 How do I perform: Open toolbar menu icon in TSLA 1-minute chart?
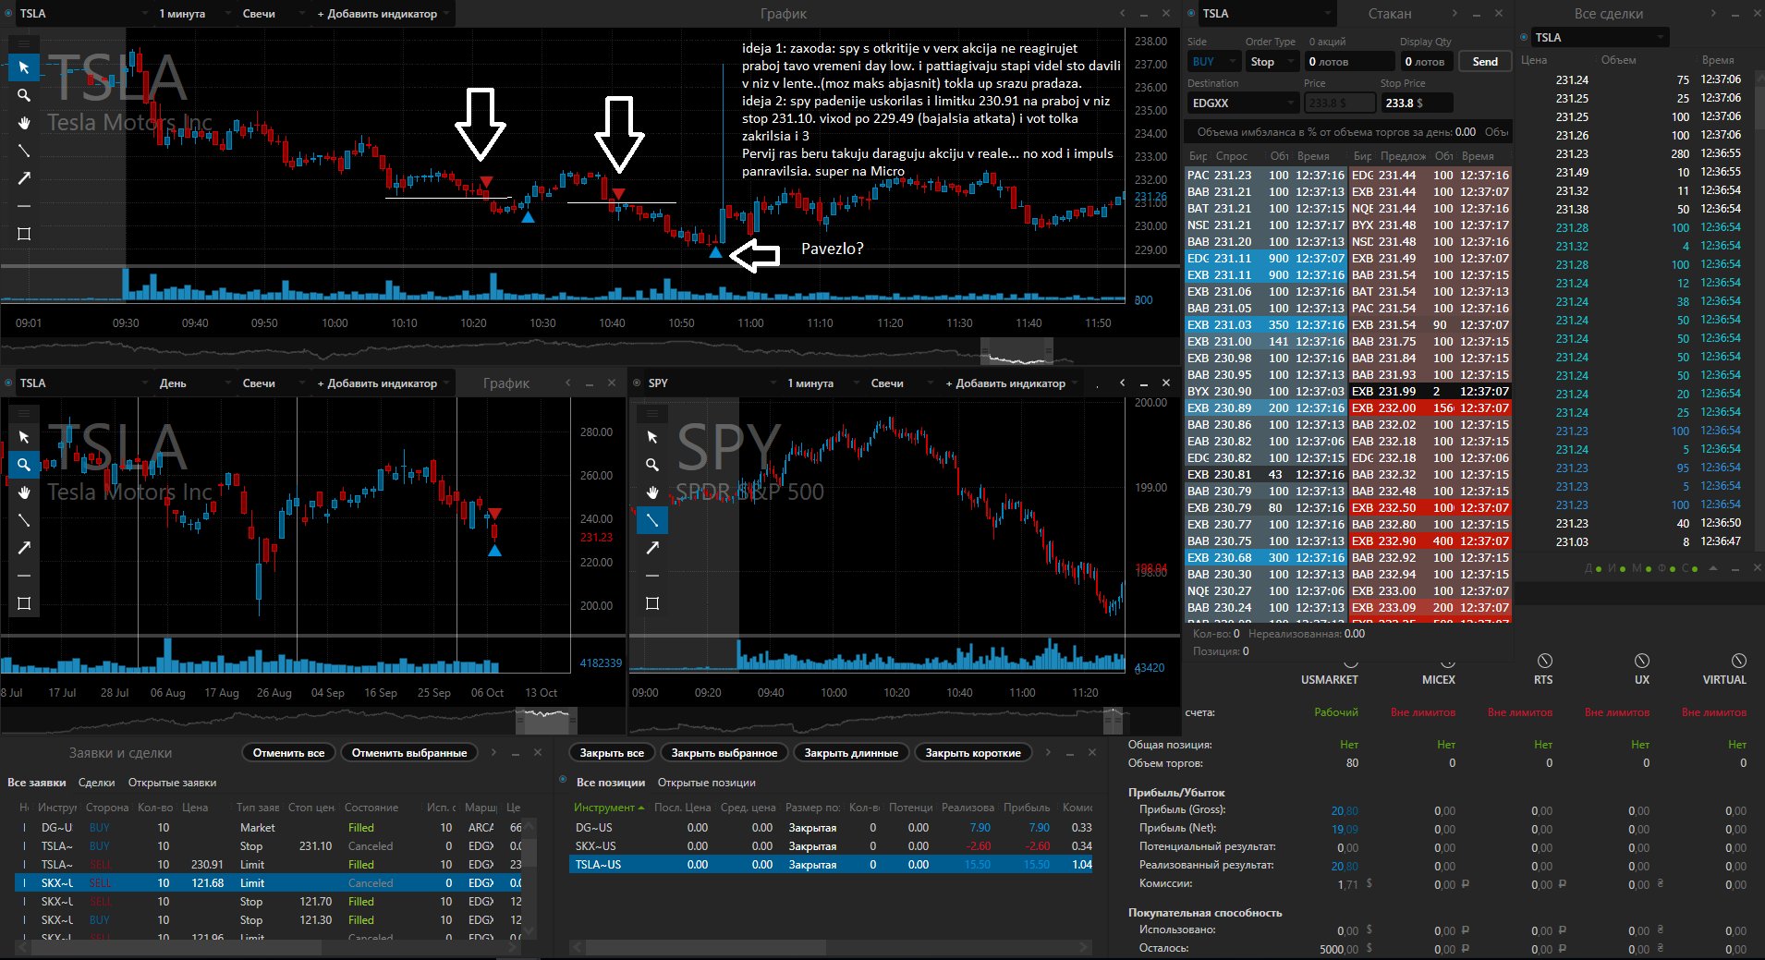pos(24,43)
